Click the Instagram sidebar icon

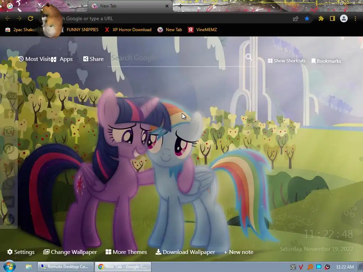click(9, 131)
